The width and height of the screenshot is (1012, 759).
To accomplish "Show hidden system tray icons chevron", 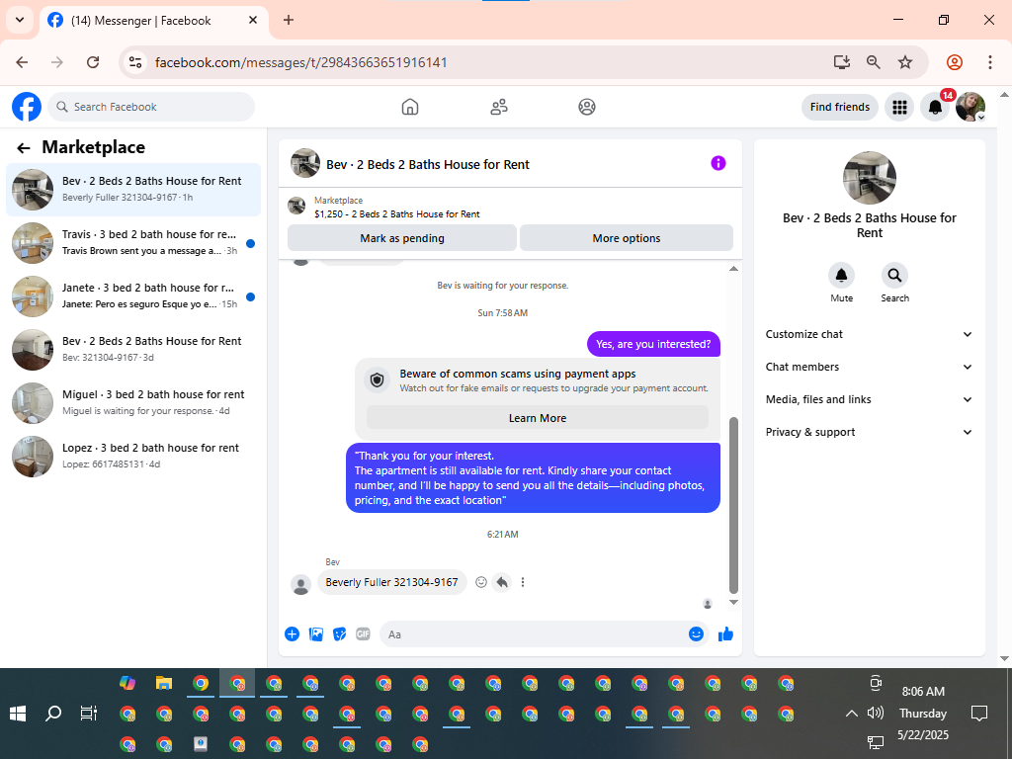I will point(851,714).
